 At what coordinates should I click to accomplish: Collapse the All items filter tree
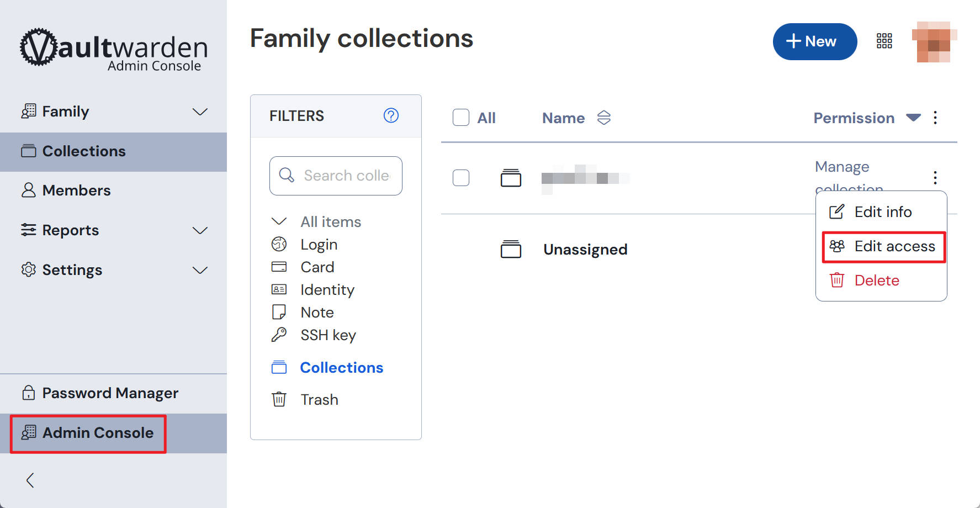click(279, 221)
